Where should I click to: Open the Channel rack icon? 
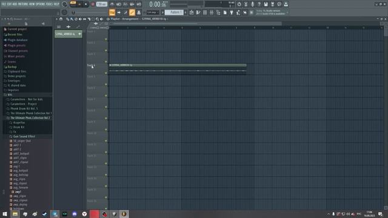click(x=205, y=12)
